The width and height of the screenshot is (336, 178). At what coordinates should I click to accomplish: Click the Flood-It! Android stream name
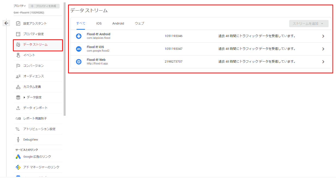(99, 34)
